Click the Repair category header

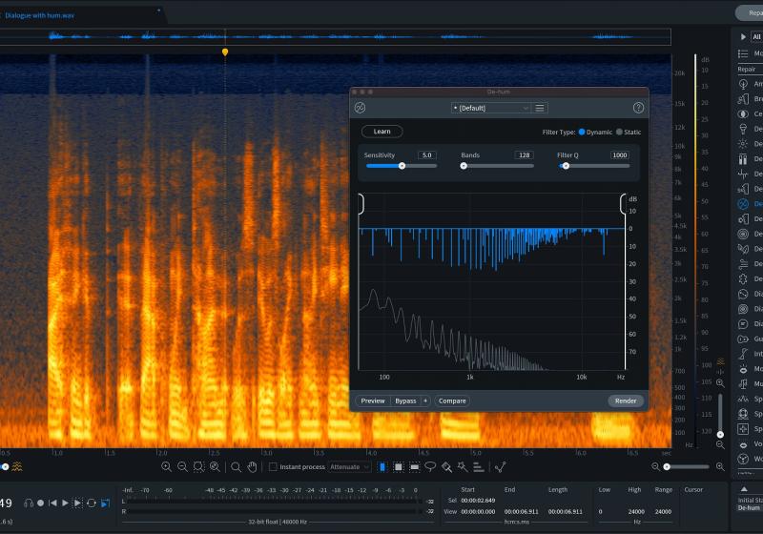click(x=747, y=69)
